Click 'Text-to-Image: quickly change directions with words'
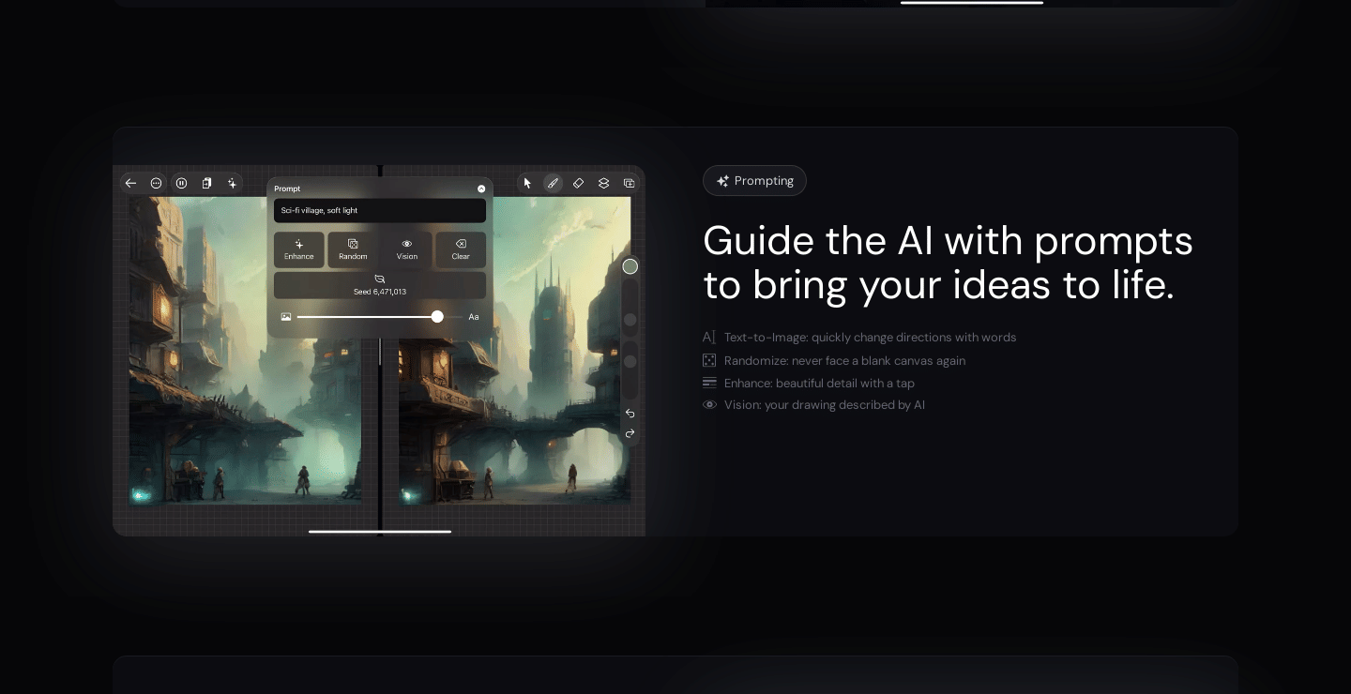 (870, 338)
